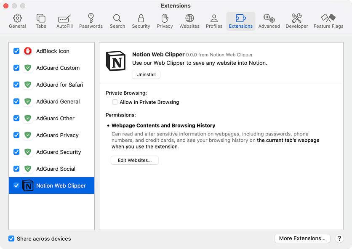Click the AdGuard for Safari shield icon
This screenshot has height=249, width=352.
(28, 85)
